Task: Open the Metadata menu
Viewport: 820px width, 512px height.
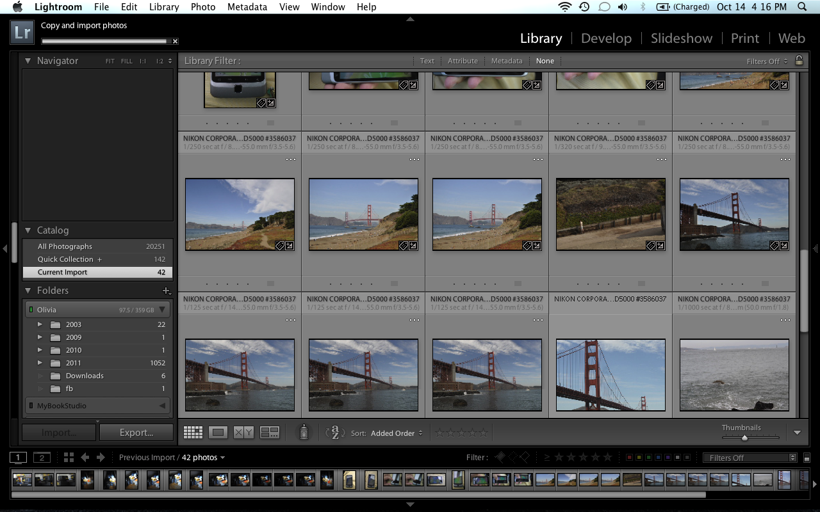Action: click(x=247, y=7)
